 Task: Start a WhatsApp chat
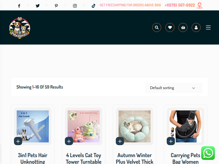(x=208, y=153)
